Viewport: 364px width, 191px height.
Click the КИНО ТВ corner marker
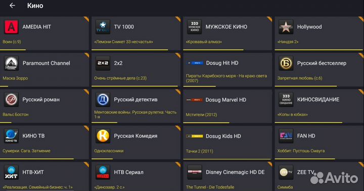(x=86, y=128)
